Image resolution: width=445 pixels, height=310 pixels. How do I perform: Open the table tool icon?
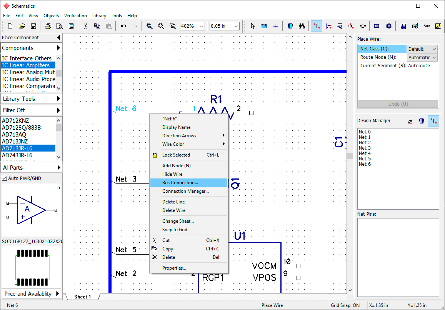pyautogui.click(x=403, y=26)
